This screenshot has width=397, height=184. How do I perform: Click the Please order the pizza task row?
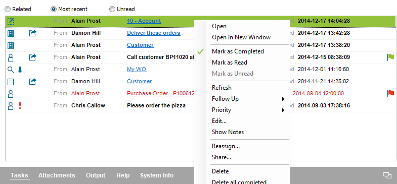[200, 106]
